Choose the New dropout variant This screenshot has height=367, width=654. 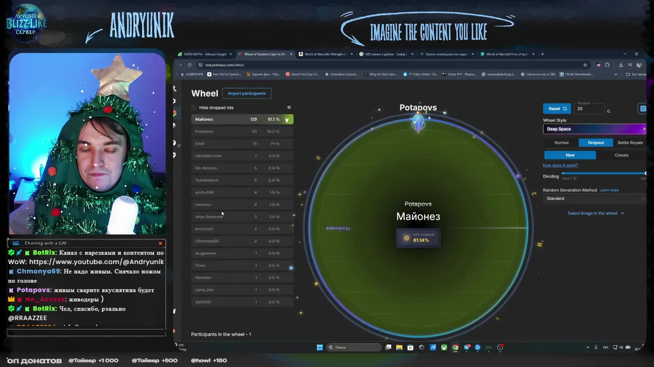(570, 155)
